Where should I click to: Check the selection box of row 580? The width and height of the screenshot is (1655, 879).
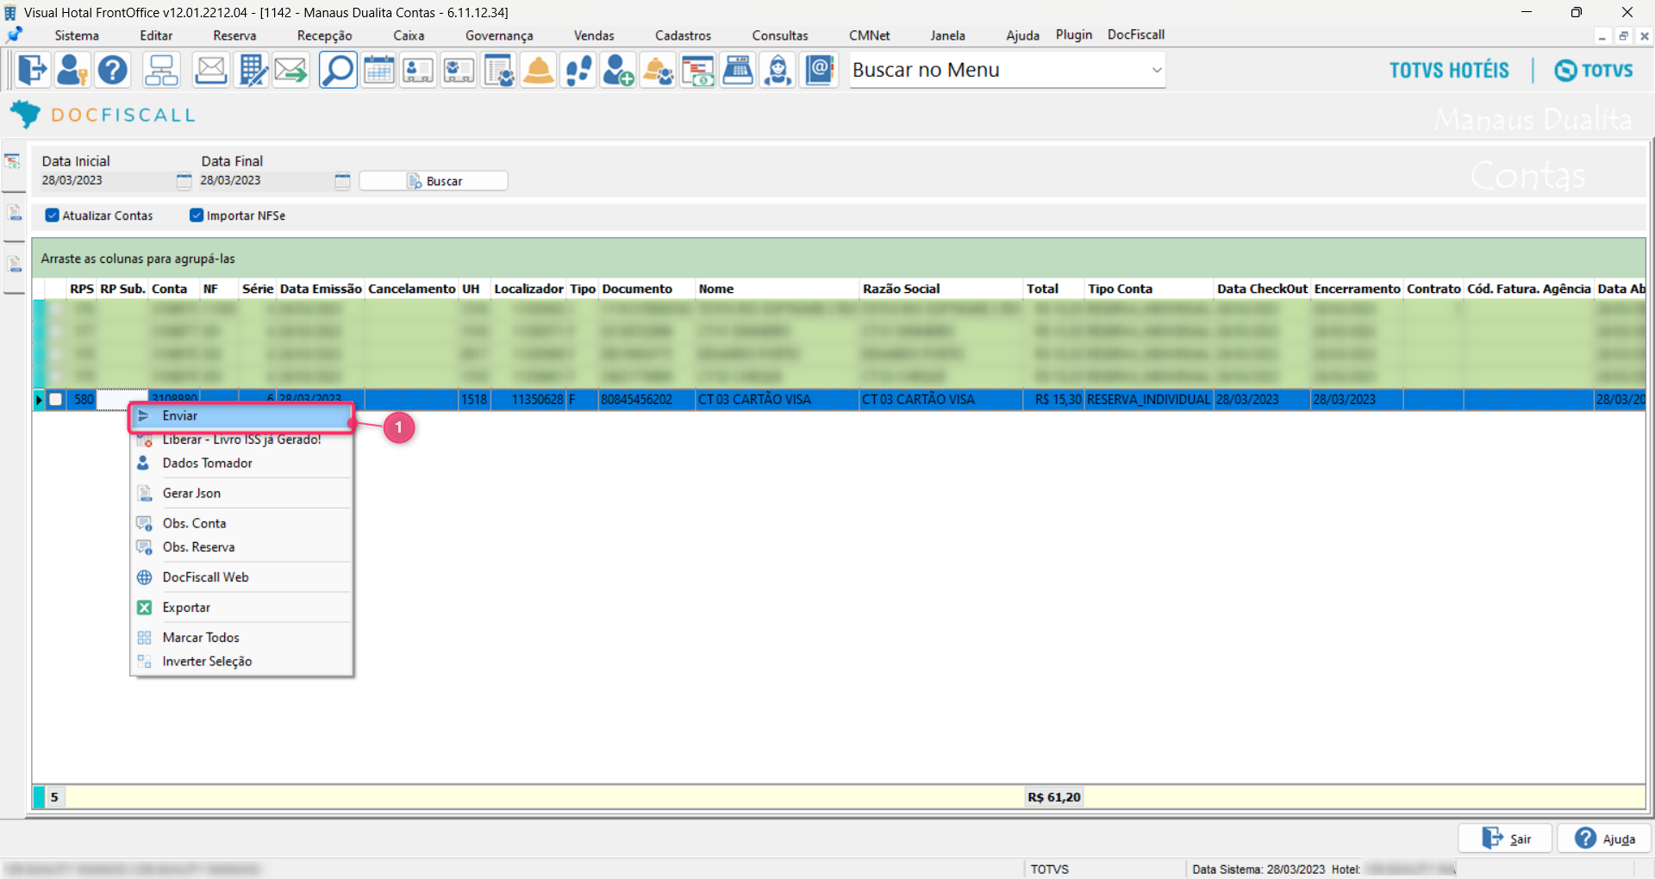(x=56, y=400)
